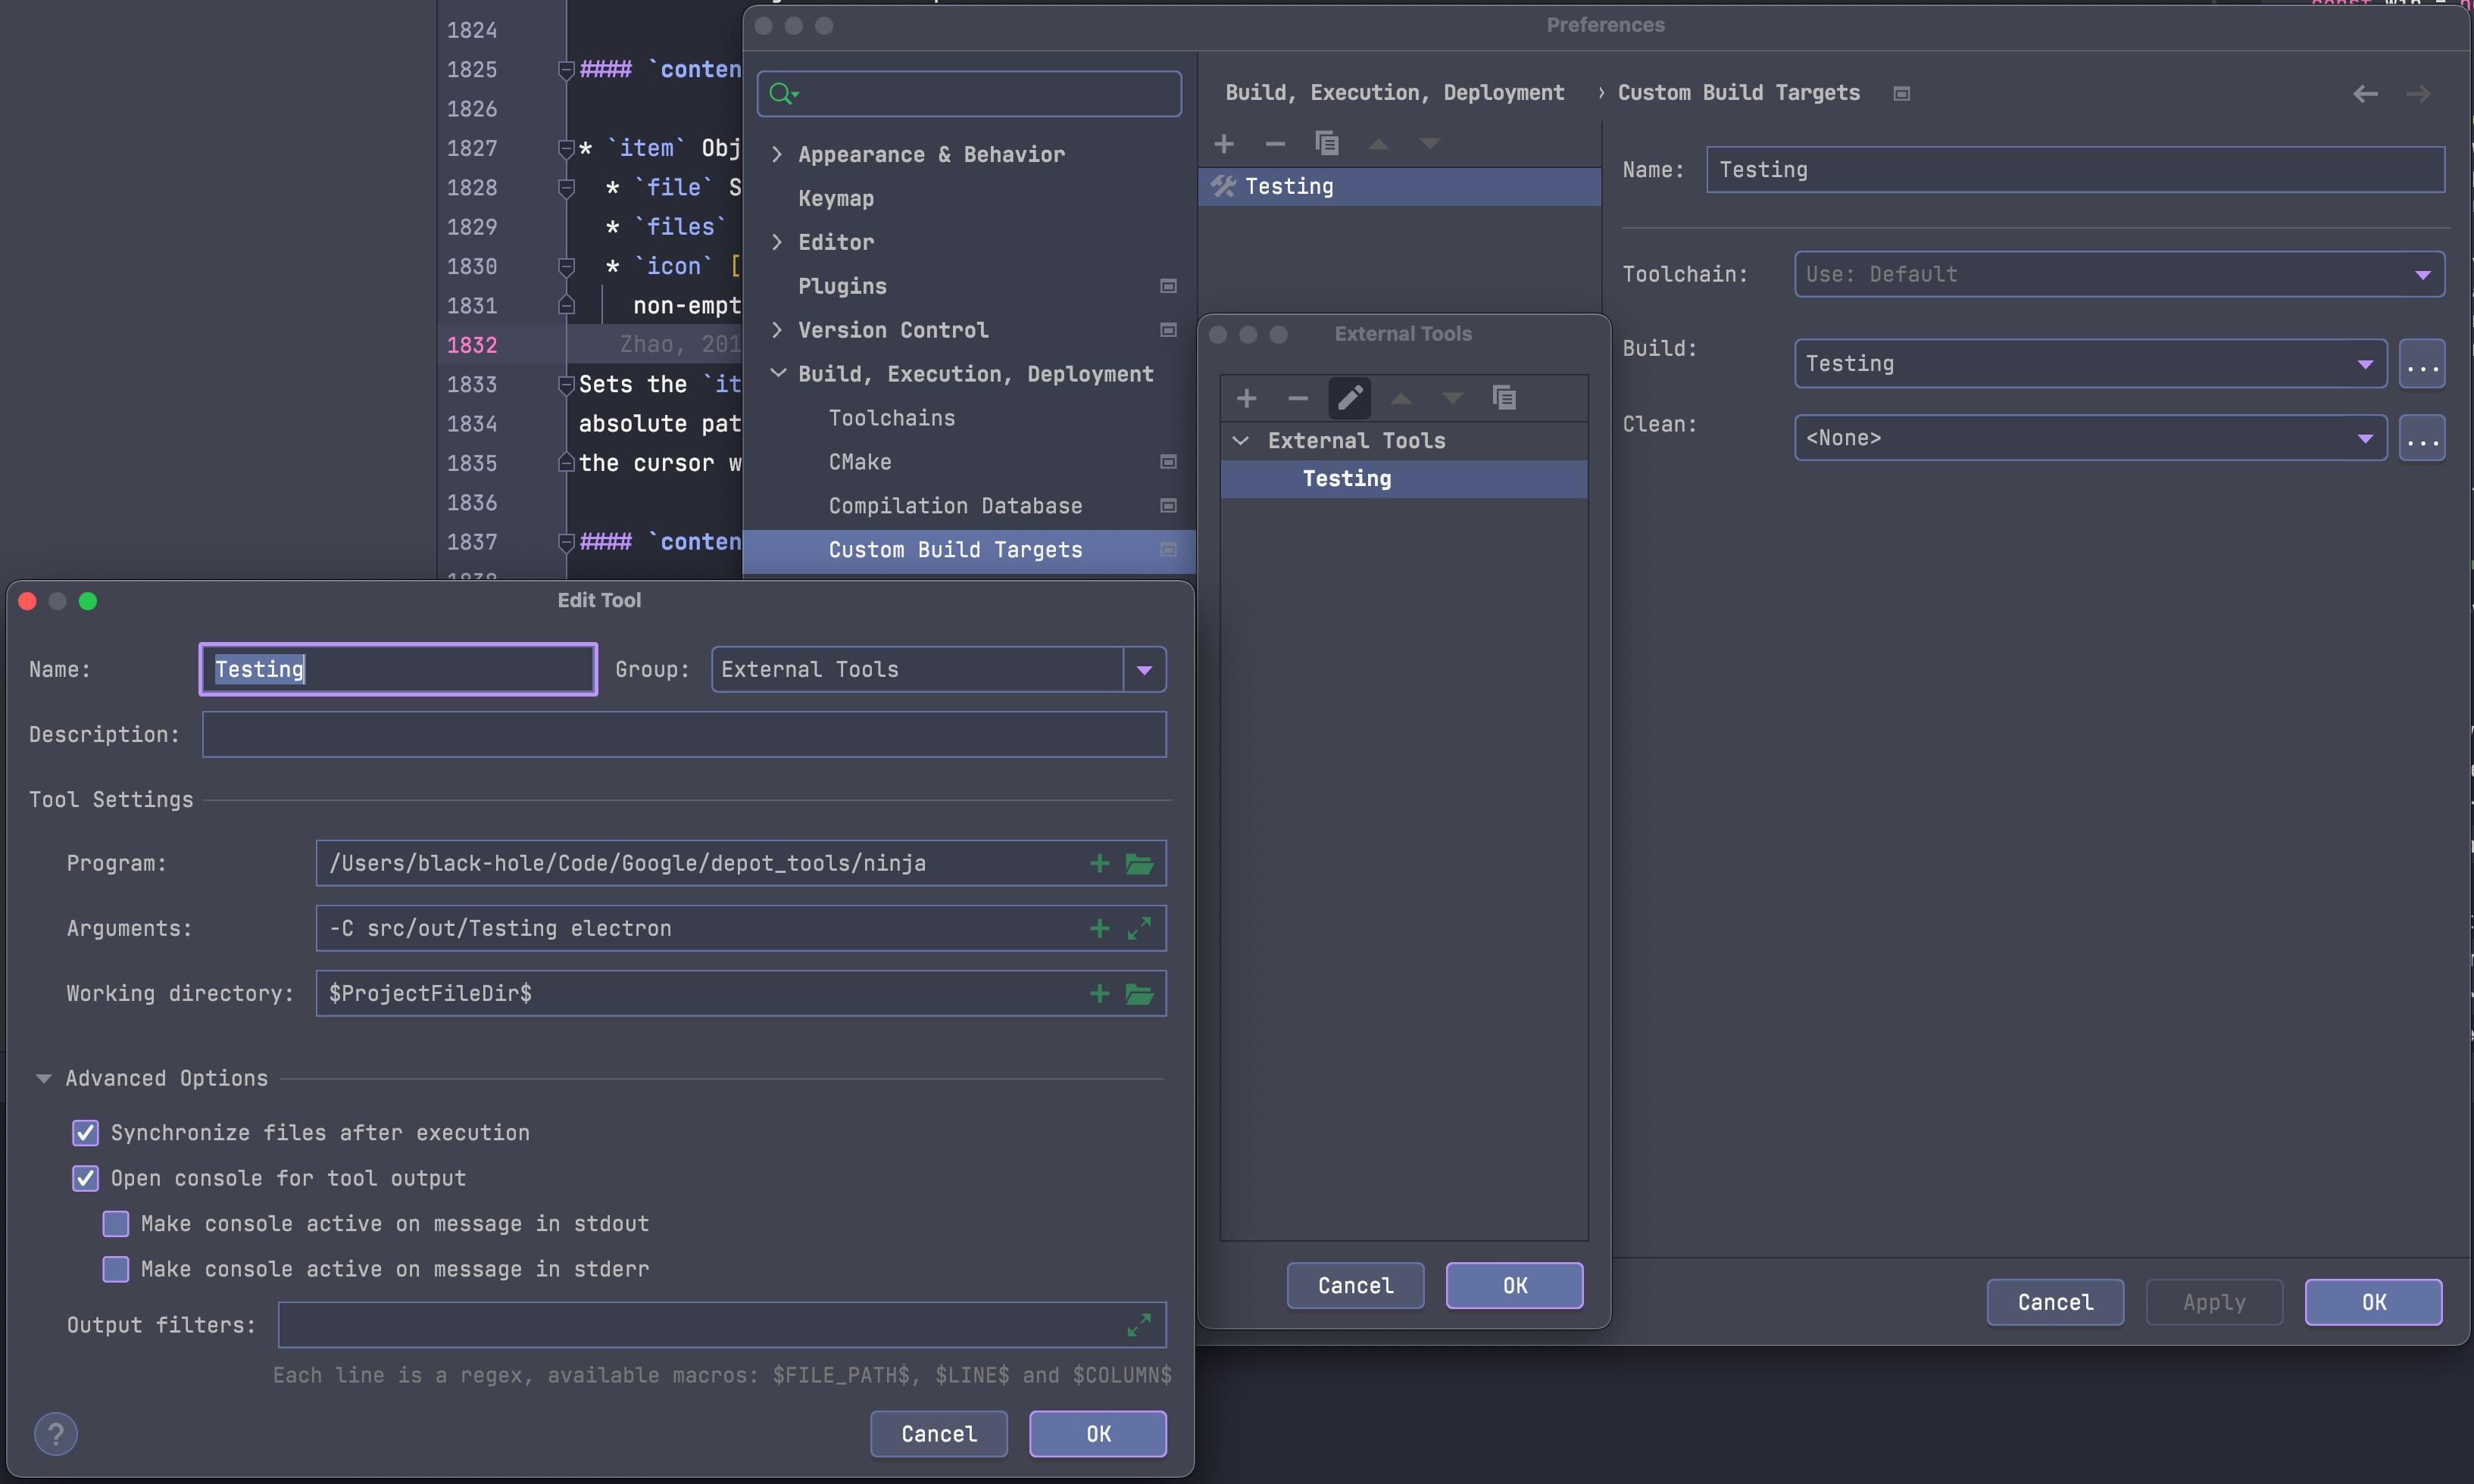Open help for Edit Tool dialog
The height and width of the screenshot is (1484, 2474).
pyautogui.click(x=56, y=1434)
